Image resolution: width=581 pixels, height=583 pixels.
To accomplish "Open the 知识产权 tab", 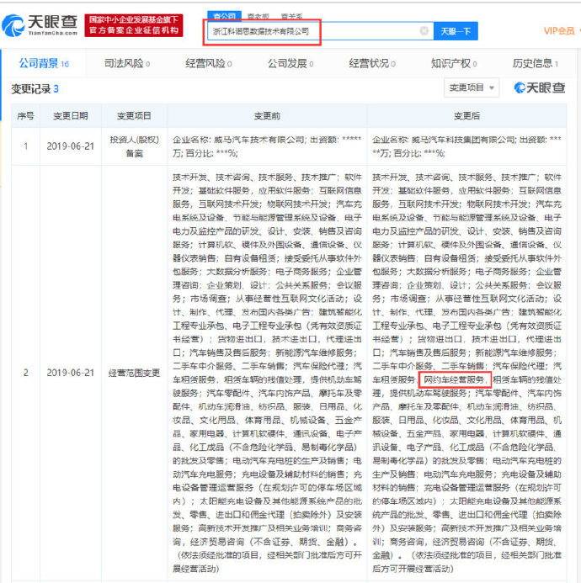I will pyautogui.click(x=455, y=63).
